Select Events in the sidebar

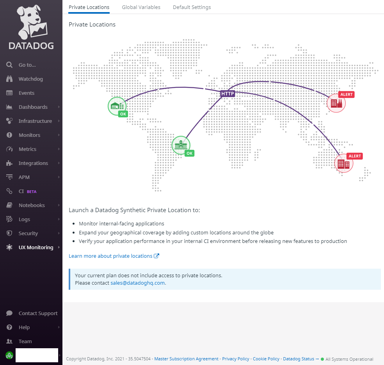point(27,93)
